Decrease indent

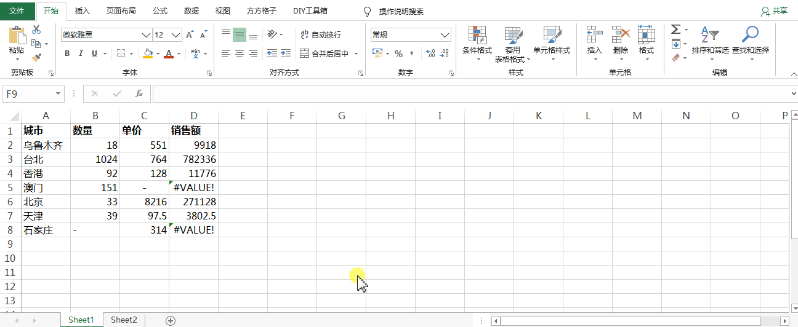click(272, 53)
